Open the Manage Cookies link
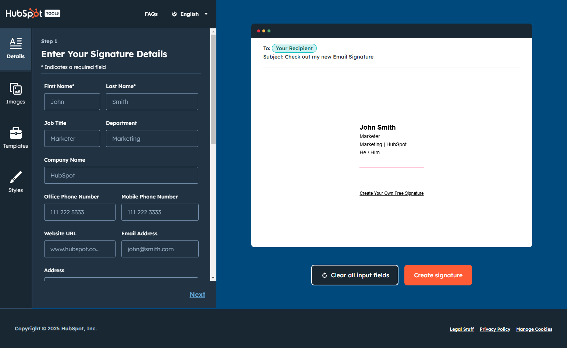The height and width of the screenshot is (348, 567). [x=534, y=329]
